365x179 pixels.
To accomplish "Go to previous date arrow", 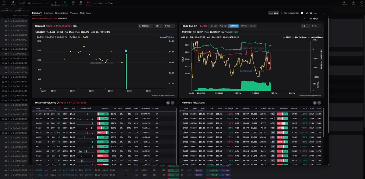I will point(305,19).
